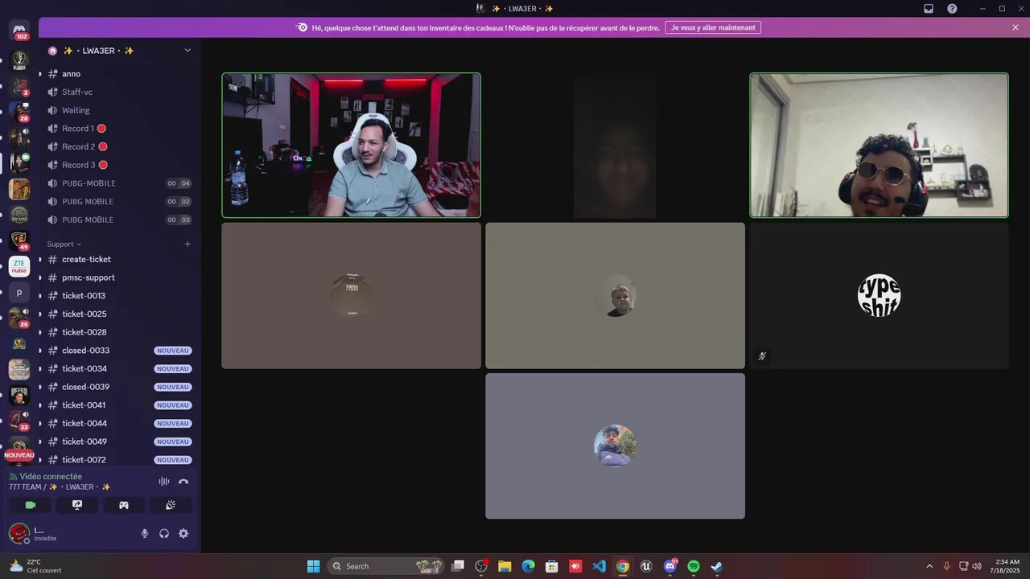The height and width of the screenshot is (579, 1030).
Task: Open OBS Studio from taskbar
Action: click(481, 566)
